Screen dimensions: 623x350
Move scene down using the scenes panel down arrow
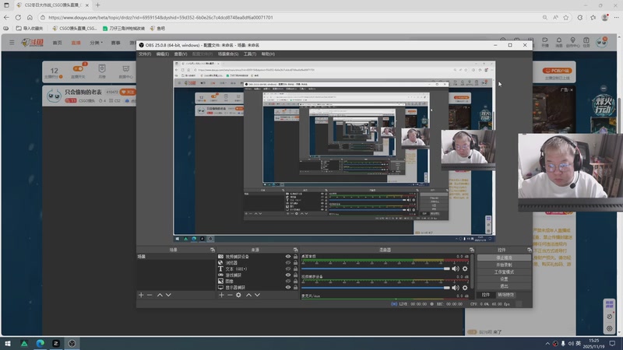(x=168, y=295)
